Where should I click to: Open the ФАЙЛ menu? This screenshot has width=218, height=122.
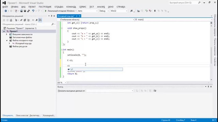coord(5,7)
